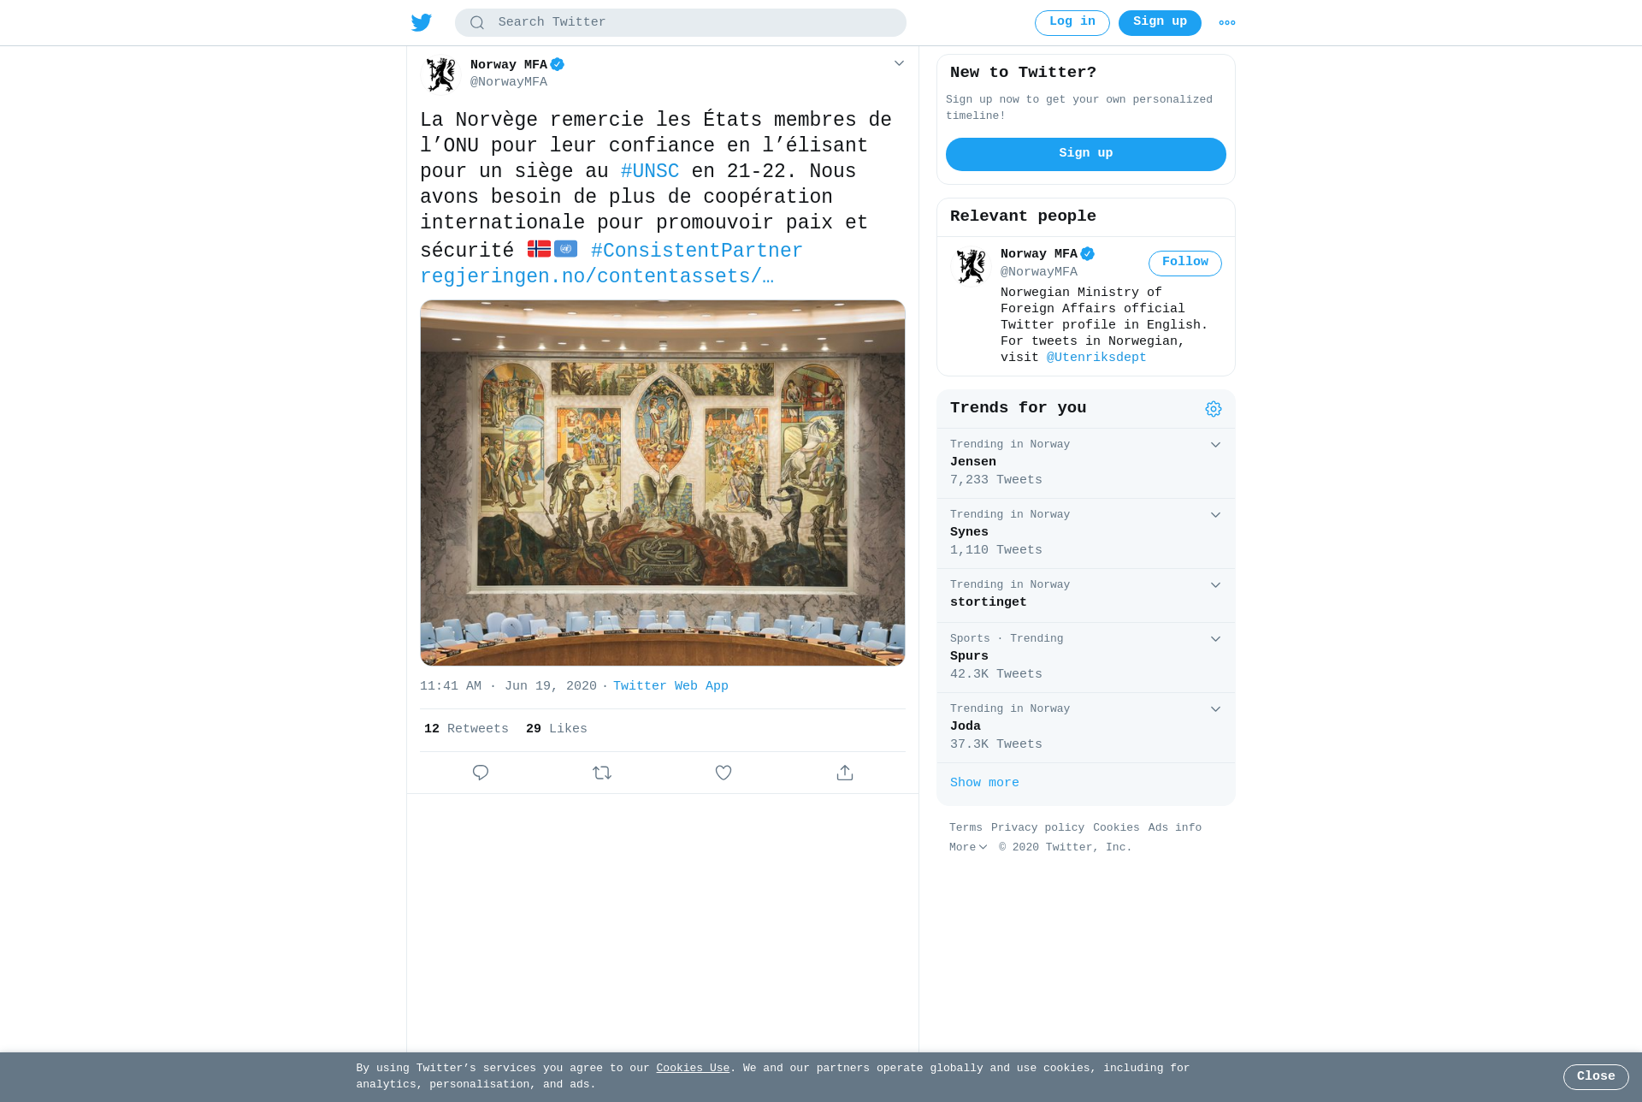This screenshot has width=1642, height=1102.
Task: Share the tweet via share icon
Action: pyautogui.click(x=845, y=773)
